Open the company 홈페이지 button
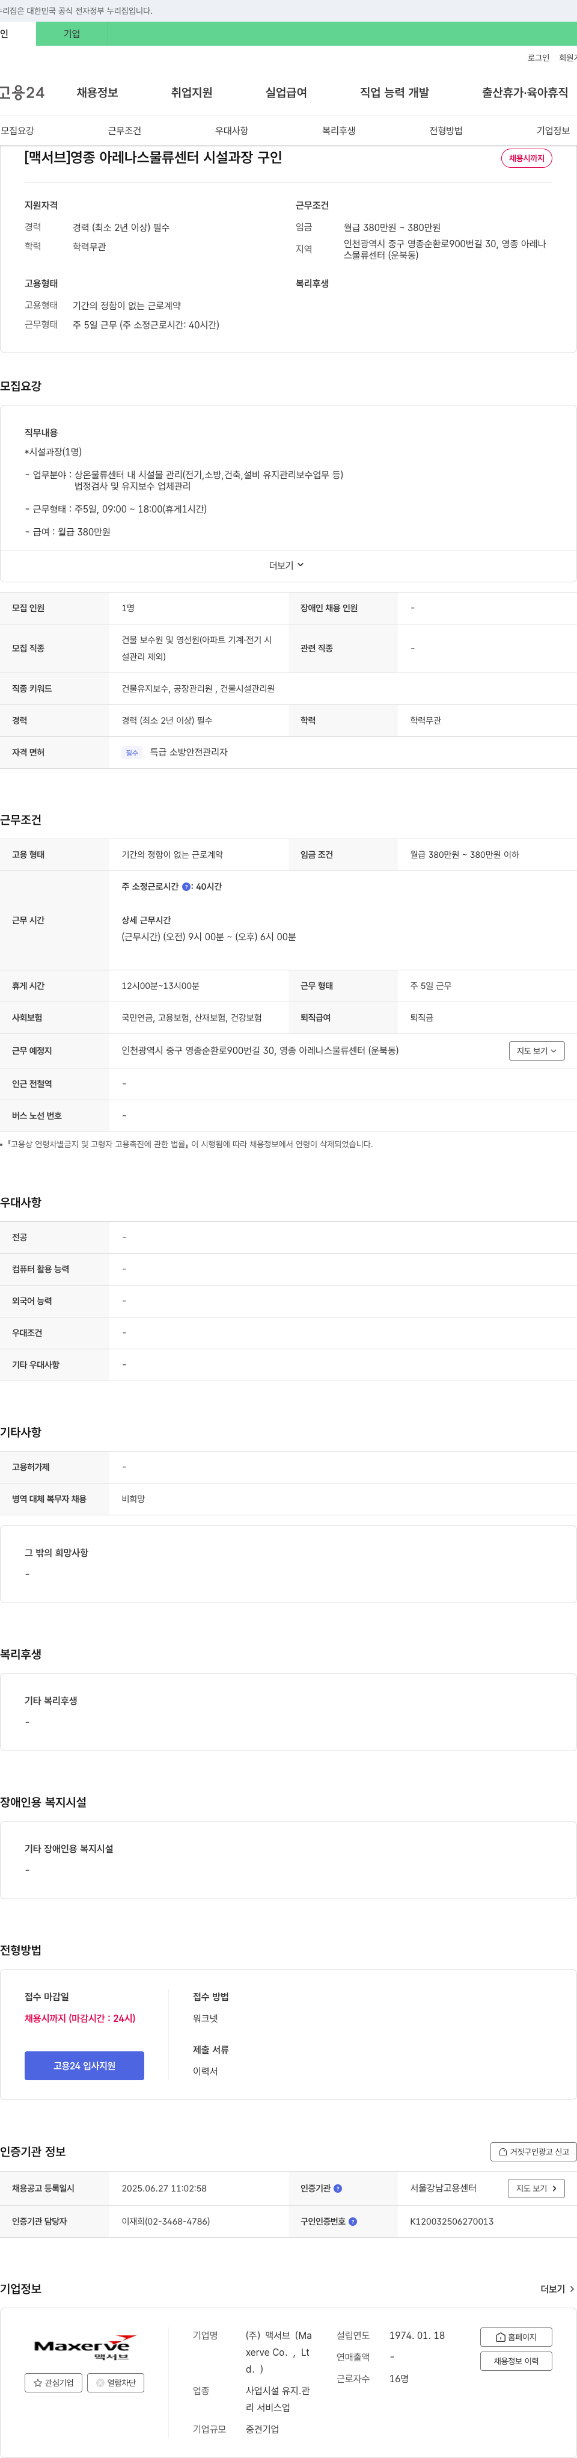 pos(516,2337)
